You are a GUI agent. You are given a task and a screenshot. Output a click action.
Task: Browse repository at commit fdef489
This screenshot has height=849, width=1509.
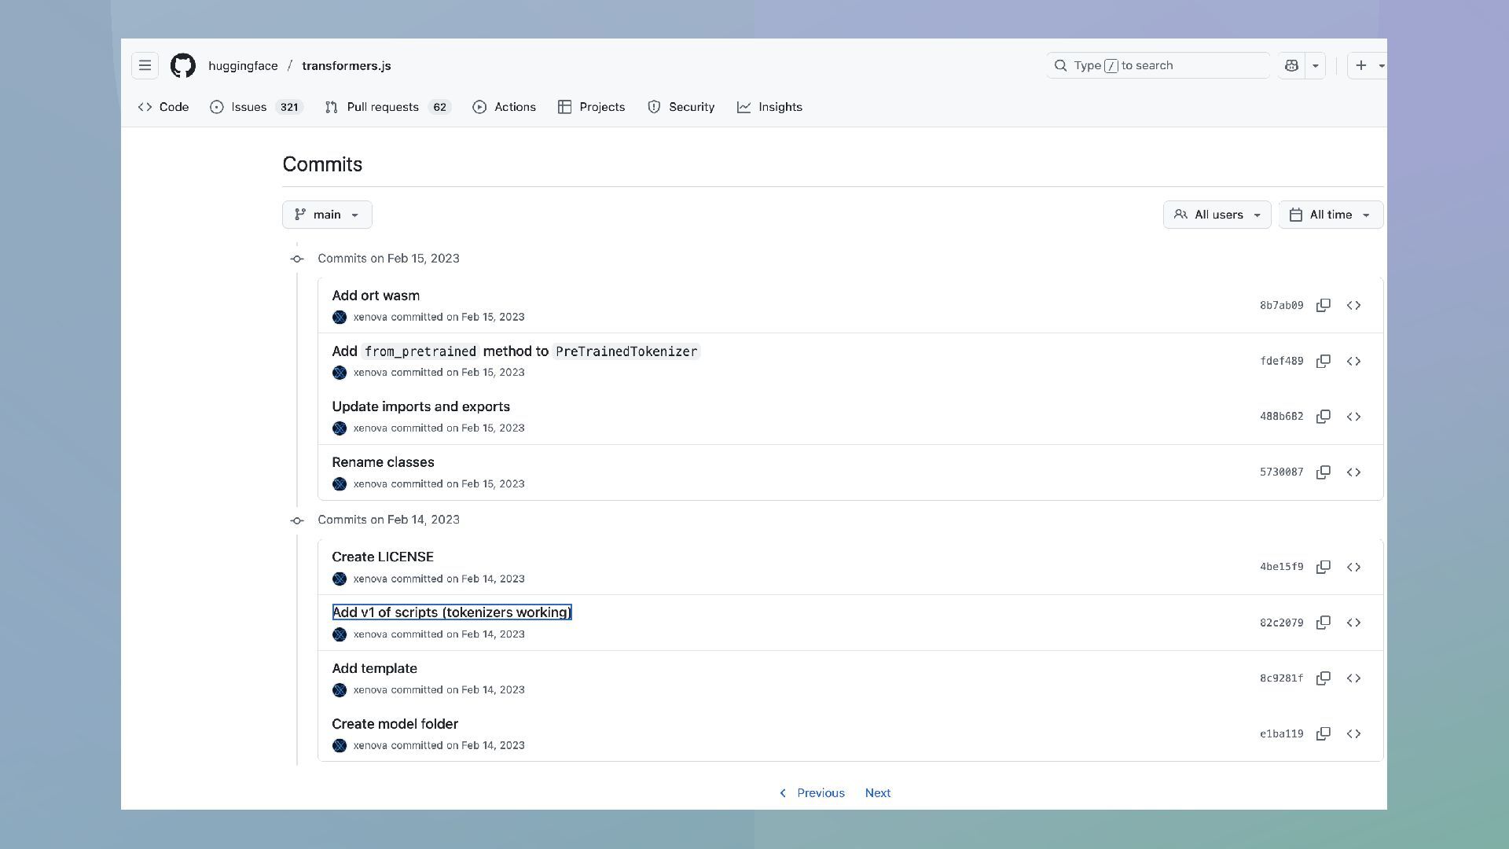click(1353, 362)
